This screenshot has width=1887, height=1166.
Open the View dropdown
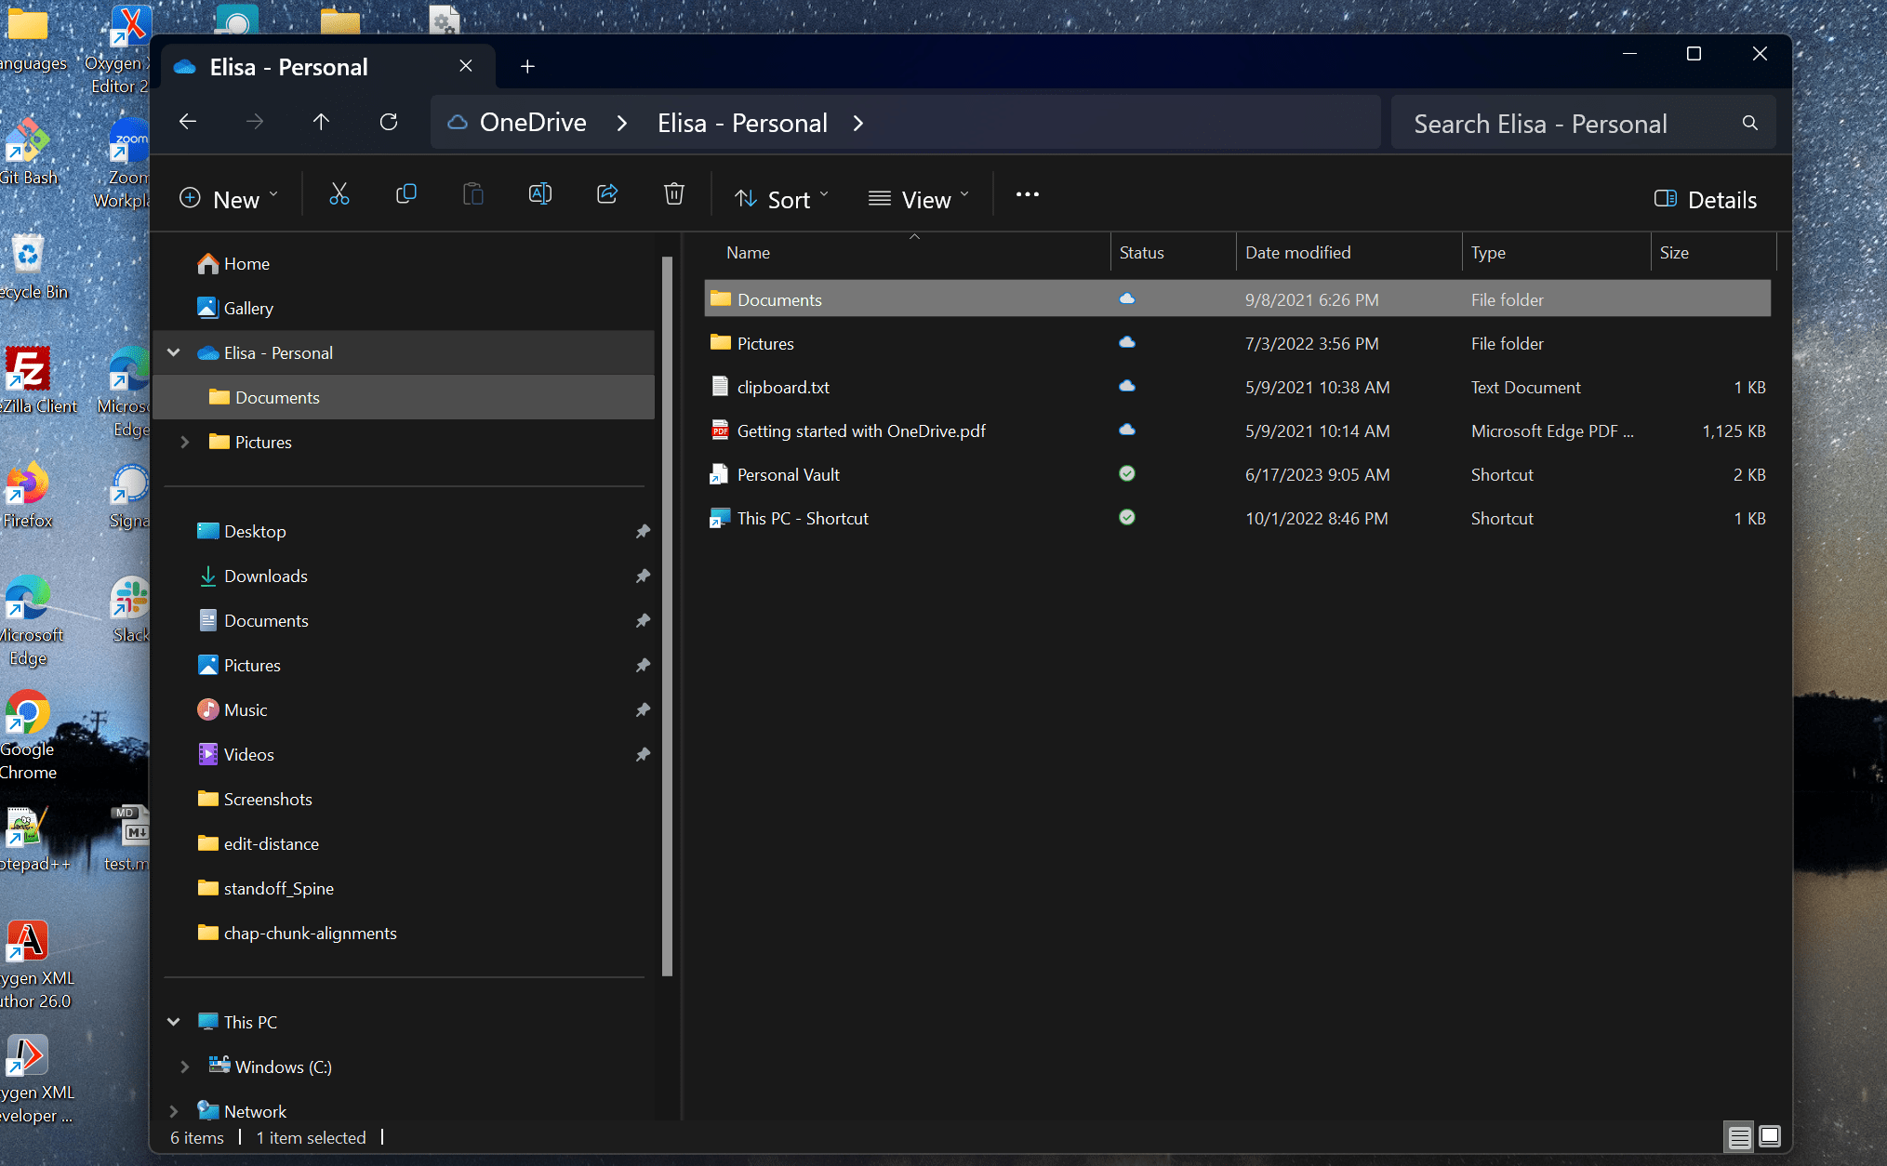(918, 199)
